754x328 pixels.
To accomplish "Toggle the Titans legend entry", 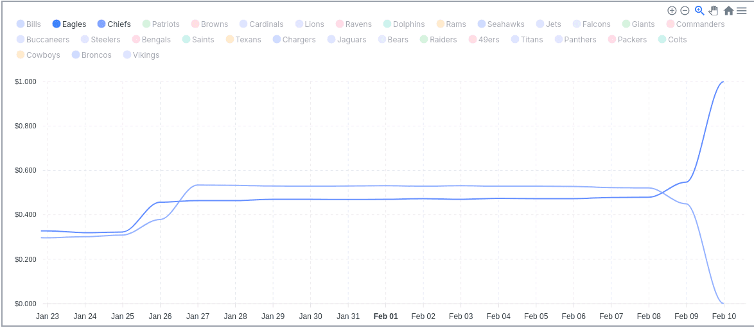I will point(527,39).
